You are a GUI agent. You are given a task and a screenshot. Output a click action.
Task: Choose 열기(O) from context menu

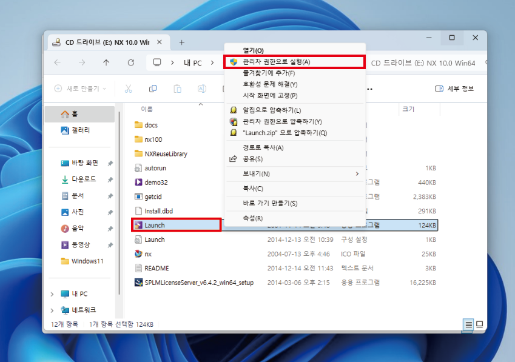tap(295, 50)
